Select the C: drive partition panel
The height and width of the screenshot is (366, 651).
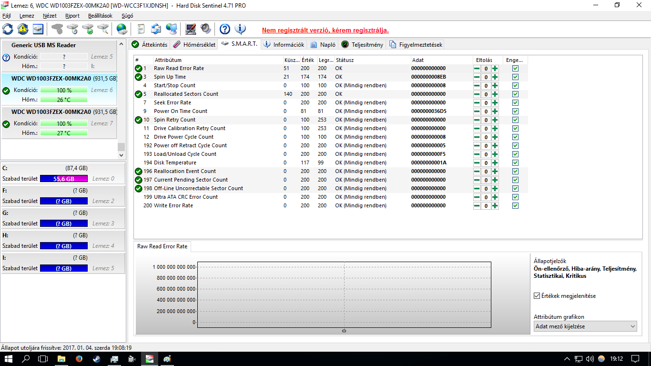tap(63, 173)
